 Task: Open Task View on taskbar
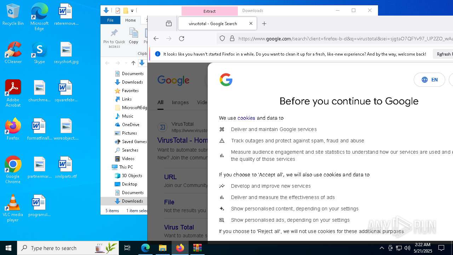click(127, 248)
